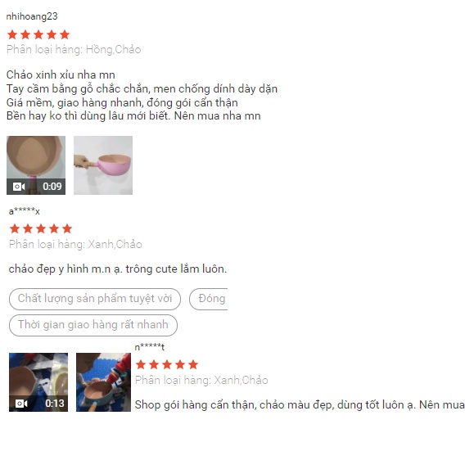Click the third star of n*****t's rating
465x465 pixels.
click(167, 364)
